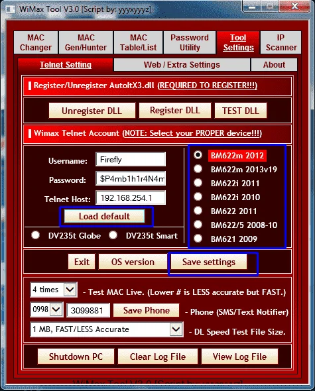Click 'DL Speed Test File Size.' label

[237, 332]
